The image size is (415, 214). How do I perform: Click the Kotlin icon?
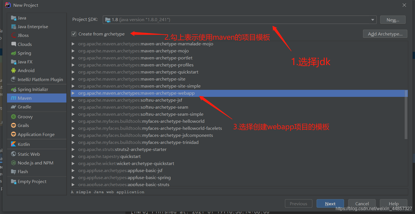click(x=14, y=144)
